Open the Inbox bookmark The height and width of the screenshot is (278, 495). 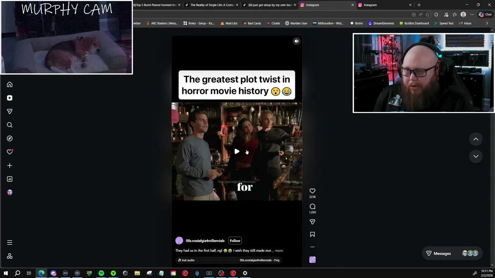click(465, 23)
